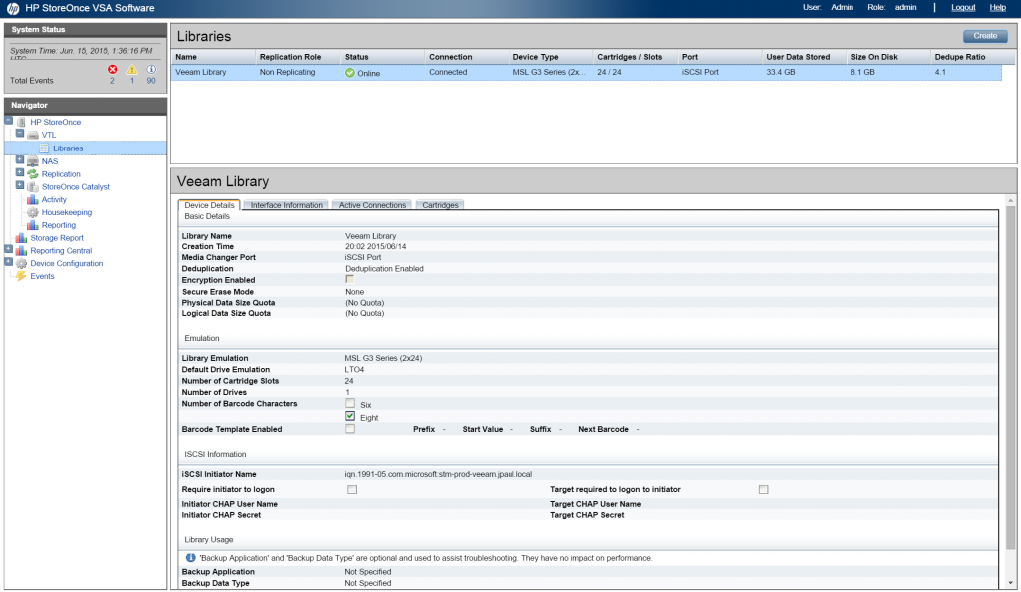Click the StoreOnce Catalyst icon in Navigator

(33, 186)
